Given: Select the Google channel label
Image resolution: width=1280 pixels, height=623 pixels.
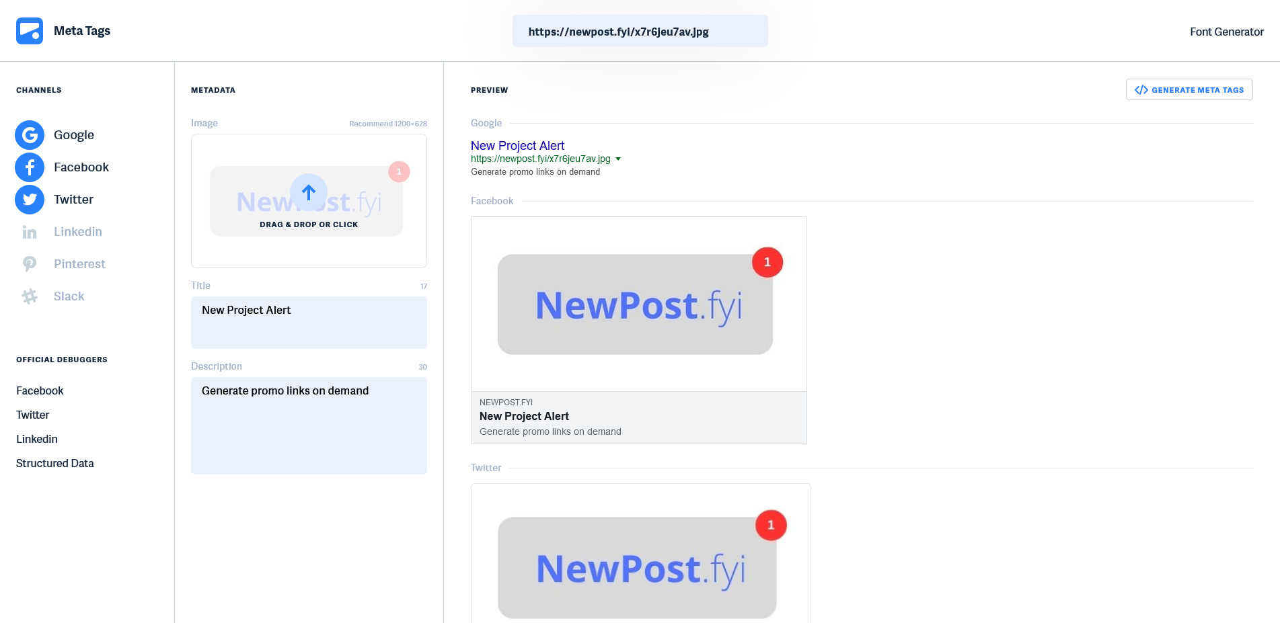Looking at the screenshot, I should click(74, 135).
